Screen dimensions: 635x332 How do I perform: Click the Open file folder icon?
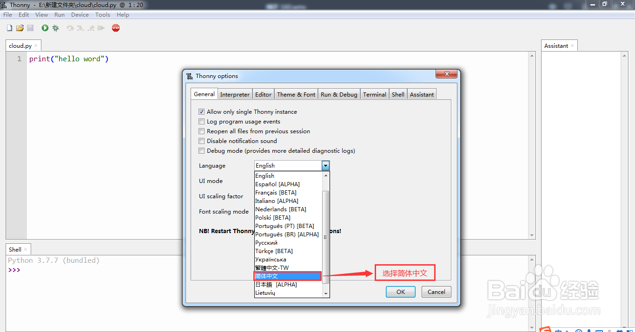(x=20, y=28)
